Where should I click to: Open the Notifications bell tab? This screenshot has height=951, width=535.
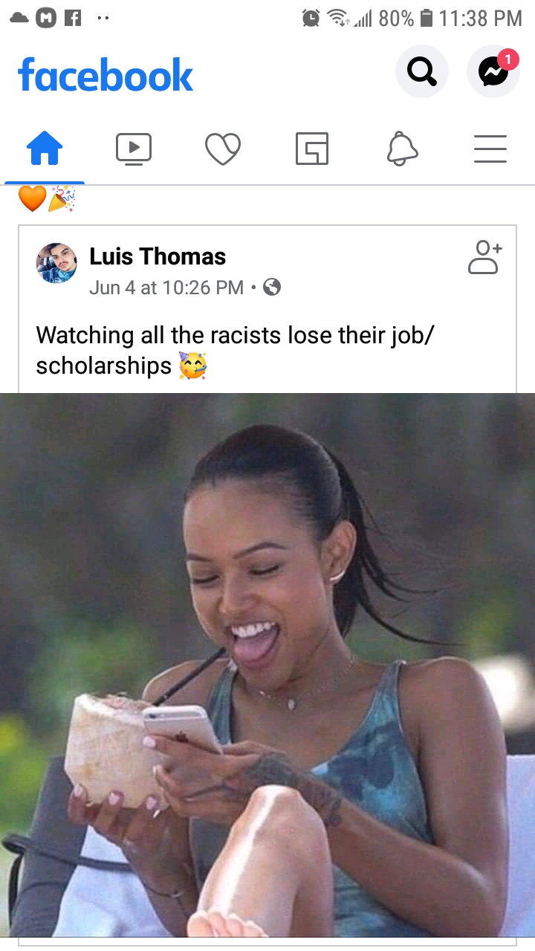(402, 149)
